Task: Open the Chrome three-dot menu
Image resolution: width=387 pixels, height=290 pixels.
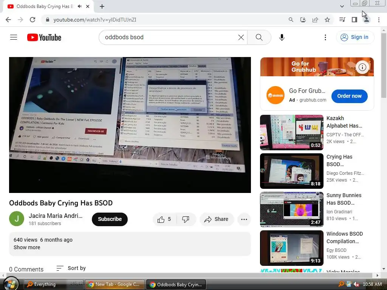Action: coord(379,20)
